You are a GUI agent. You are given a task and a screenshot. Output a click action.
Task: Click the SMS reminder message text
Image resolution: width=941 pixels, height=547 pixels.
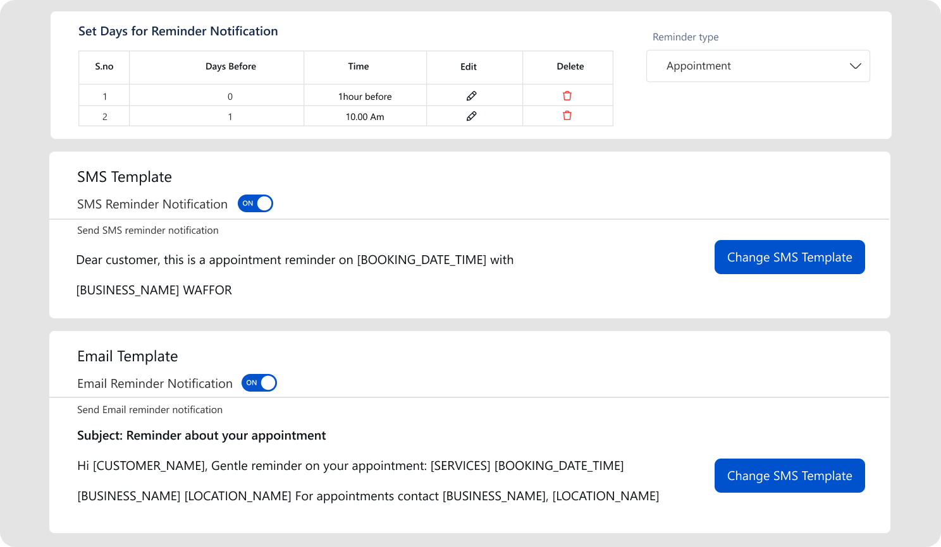(295, 260)
